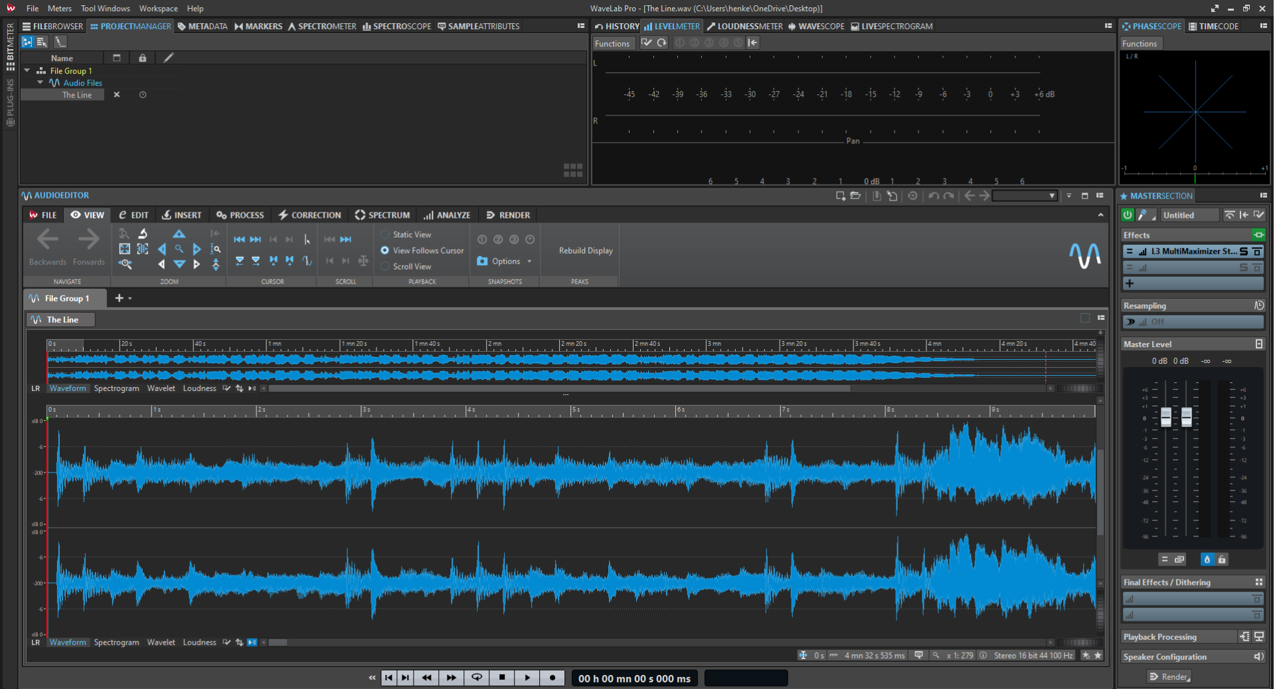The height and width of the screenshot is (689, 1275).
Task: Snap cursor to zero crossing icon
Action: click(307, 261)
